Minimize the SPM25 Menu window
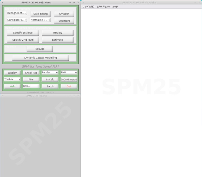 click(x=70, y=2)
